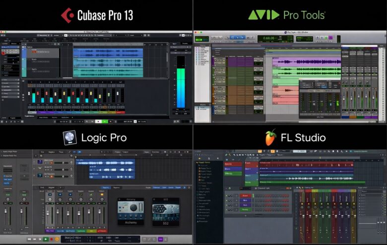Toggle the first step of the red channel rack row
This screenshot has width=387, height=245.
pos(256,195)
